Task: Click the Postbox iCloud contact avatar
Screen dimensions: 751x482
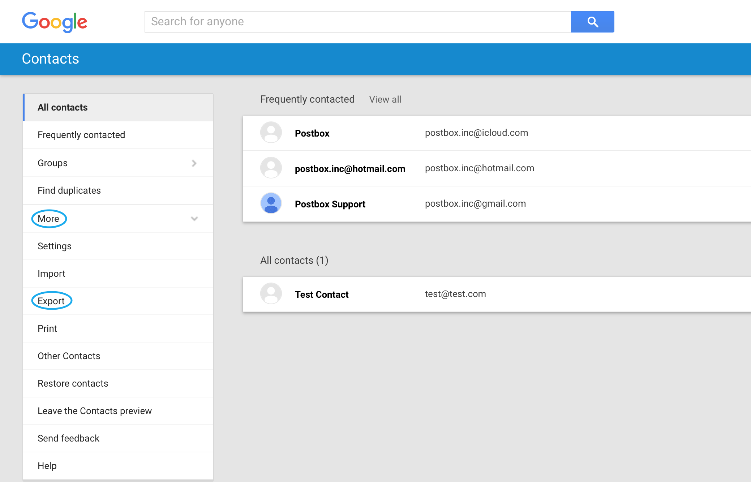Action: 271,132
